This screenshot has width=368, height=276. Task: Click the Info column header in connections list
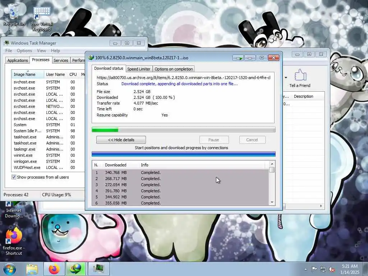tap(202, 165)
